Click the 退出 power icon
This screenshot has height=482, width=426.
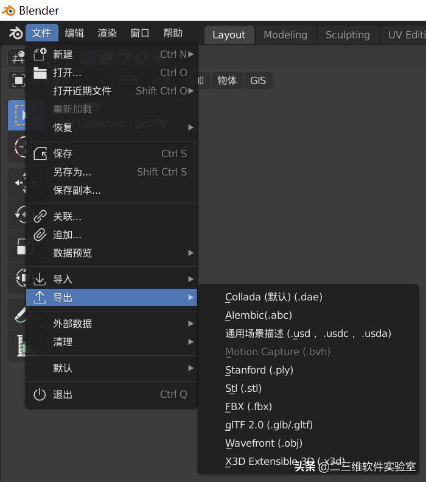click(40, 394)
